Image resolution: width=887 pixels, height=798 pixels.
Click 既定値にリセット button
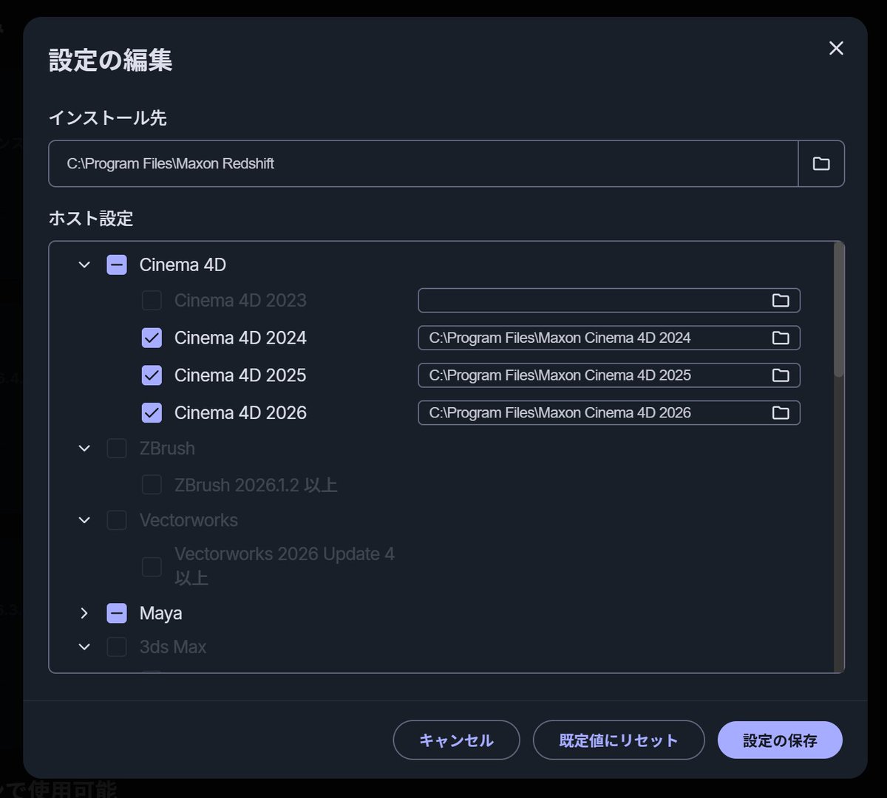(x=619, y=740)
